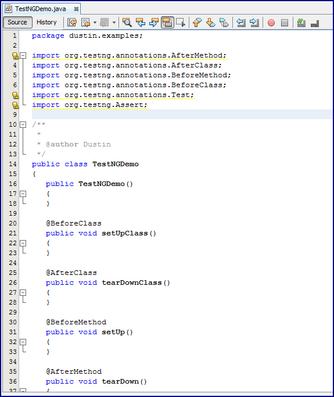Click line number 1 in gutter

pyautogui.click(x=15, y=35)
